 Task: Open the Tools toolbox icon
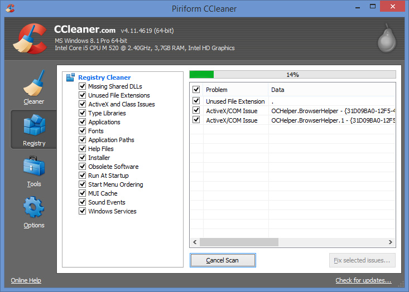point(34,166)
